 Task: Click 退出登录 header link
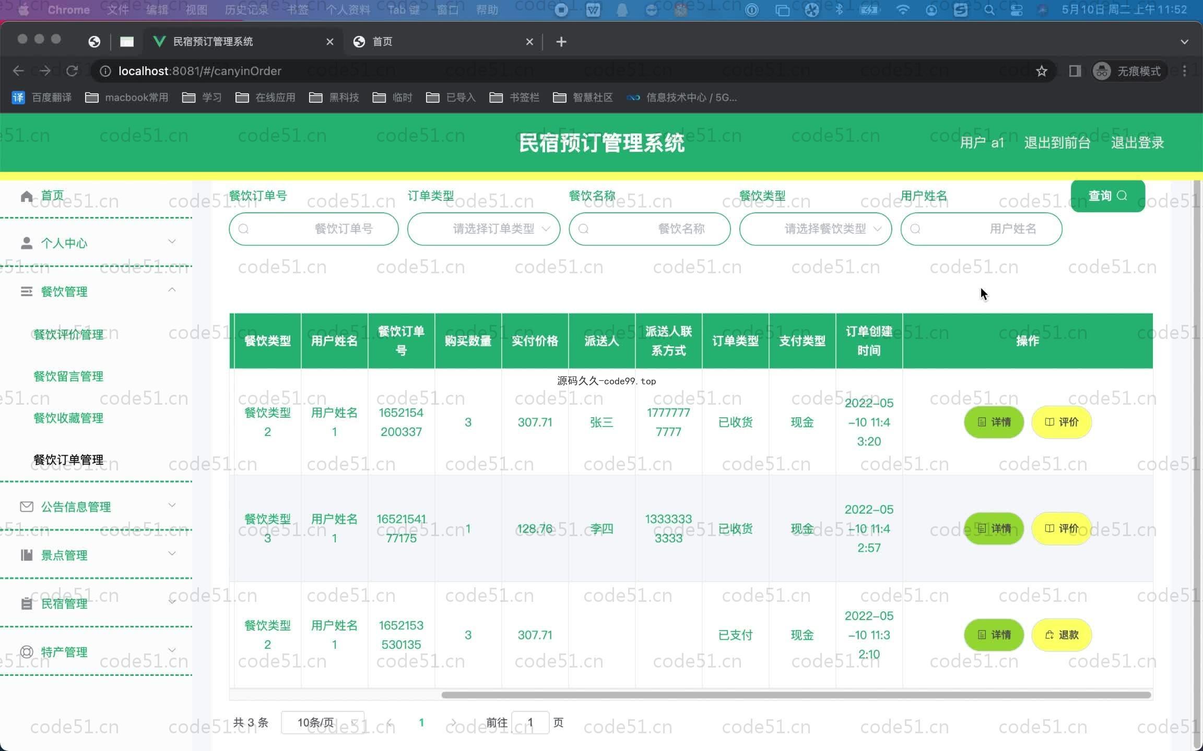coord(1137,142)
